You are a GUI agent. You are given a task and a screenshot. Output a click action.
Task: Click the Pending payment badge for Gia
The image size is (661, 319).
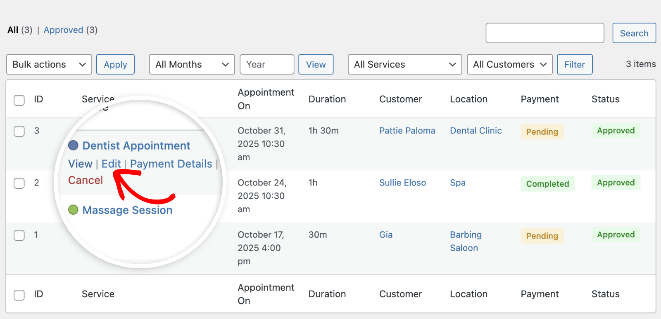click(542, 236)
